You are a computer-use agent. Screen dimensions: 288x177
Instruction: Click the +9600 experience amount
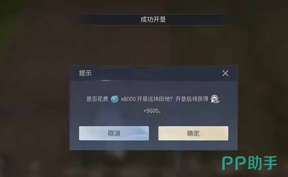pyautogui.click(x=152, y=111)
